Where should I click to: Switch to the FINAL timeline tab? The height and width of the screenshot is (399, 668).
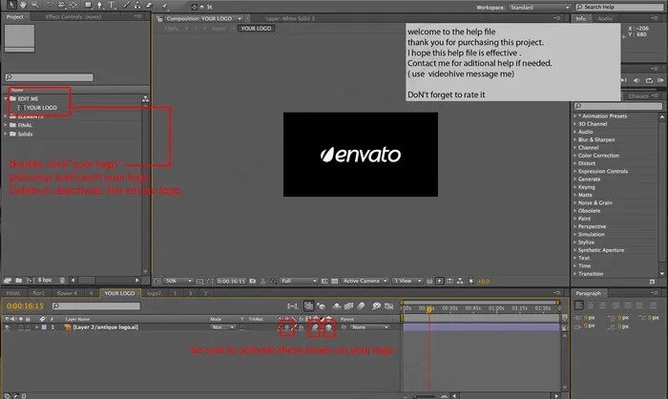coord(13,293)
